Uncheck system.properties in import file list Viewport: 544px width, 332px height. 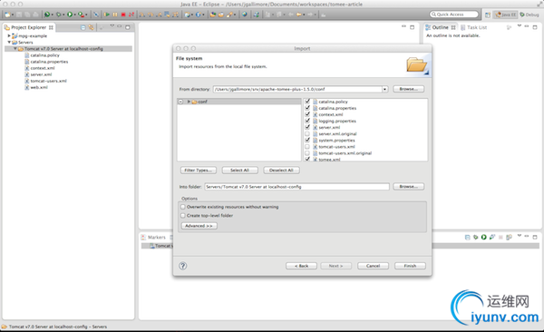point(307,141)
